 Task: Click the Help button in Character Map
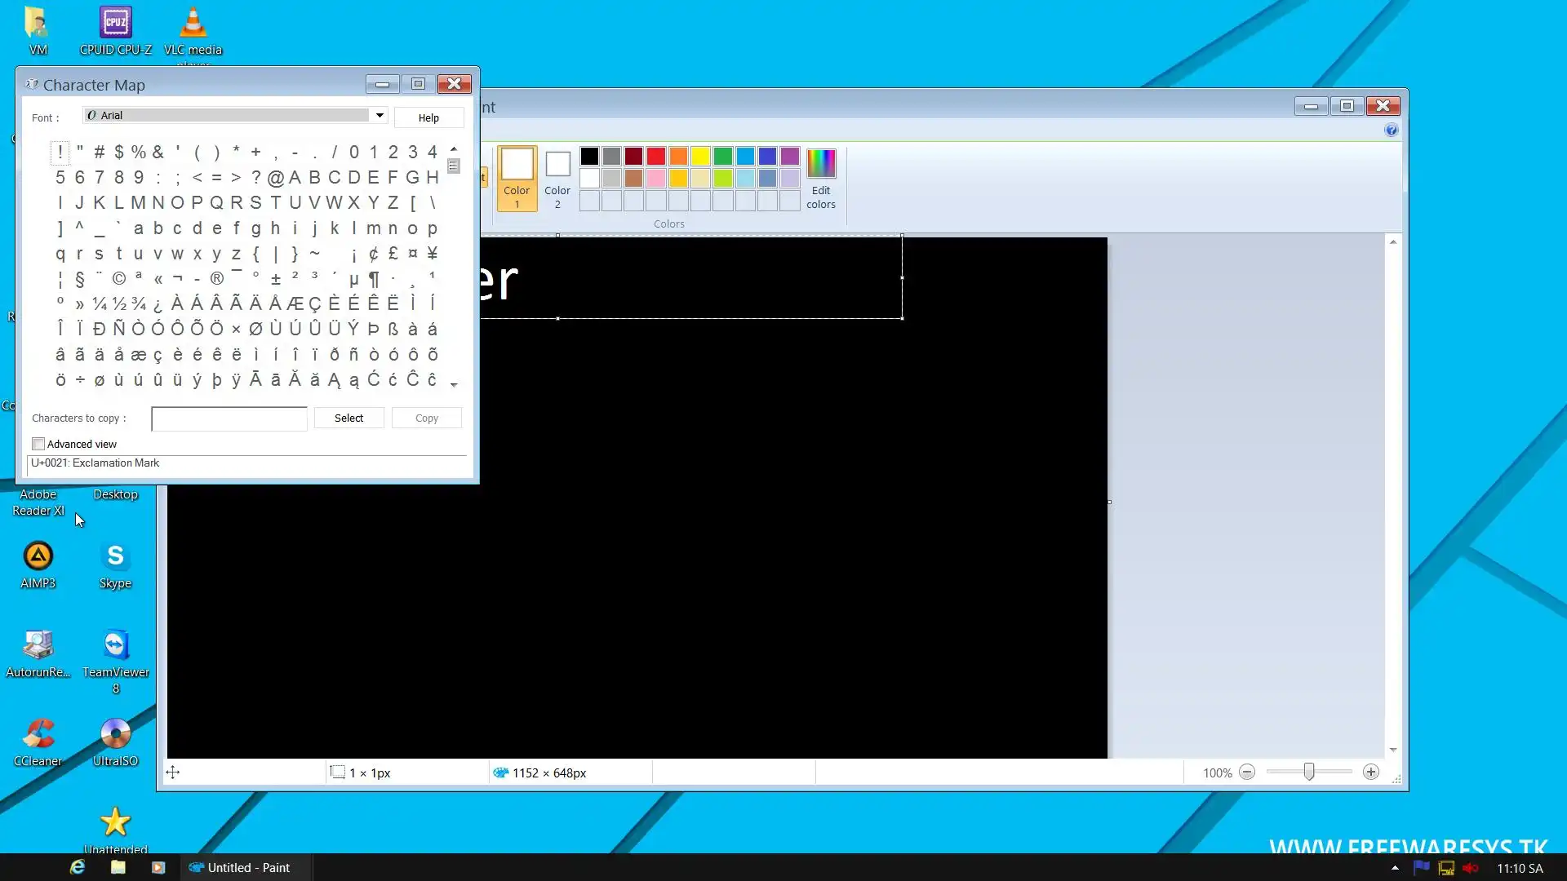[428, 117]
